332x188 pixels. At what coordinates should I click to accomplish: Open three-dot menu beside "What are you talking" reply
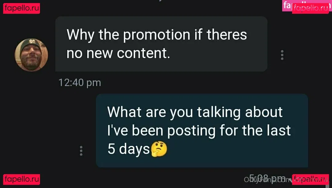pos(81,151)
